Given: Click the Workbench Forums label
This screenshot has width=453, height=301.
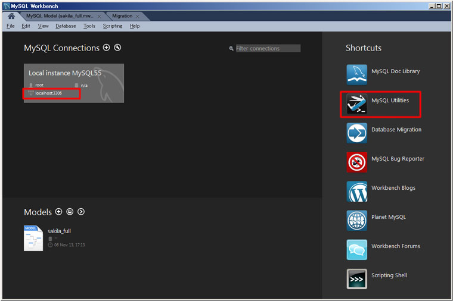Looking at the screenshot, I should pyautogui.click(x=396, y=246).
